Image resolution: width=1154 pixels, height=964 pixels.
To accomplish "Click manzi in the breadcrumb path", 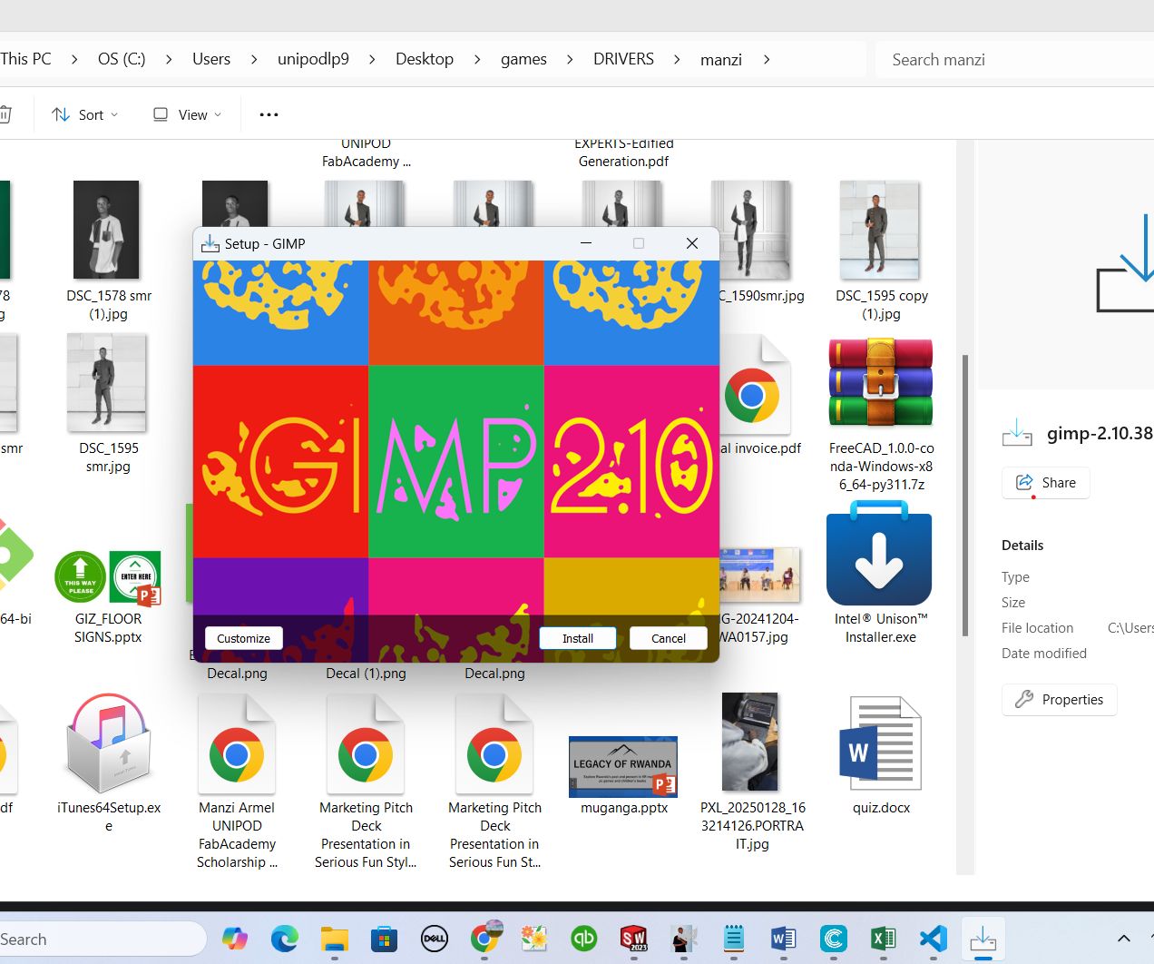I will tap(721, 59).
